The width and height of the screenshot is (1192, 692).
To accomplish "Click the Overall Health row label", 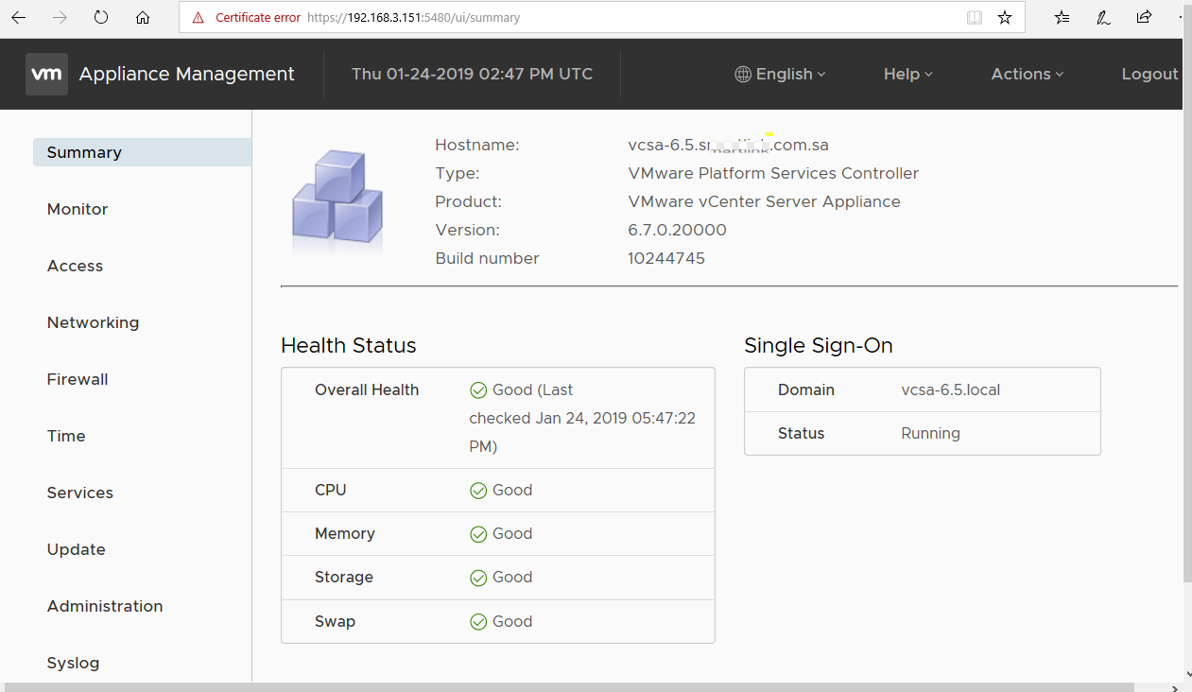I will [367, 389].
